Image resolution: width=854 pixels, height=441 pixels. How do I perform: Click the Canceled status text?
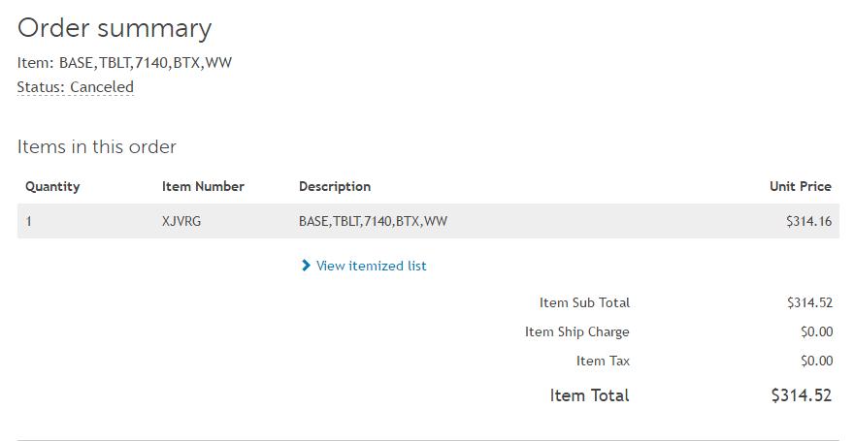pyautogui.click(x=101, y=87)
